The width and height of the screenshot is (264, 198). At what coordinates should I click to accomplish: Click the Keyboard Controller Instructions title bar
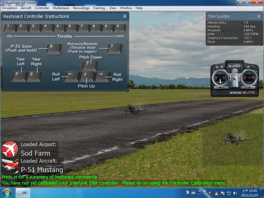coord(65,16)
